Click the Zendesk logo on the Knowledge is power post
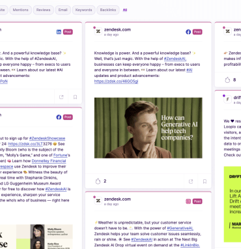 [x=98, y=31]
